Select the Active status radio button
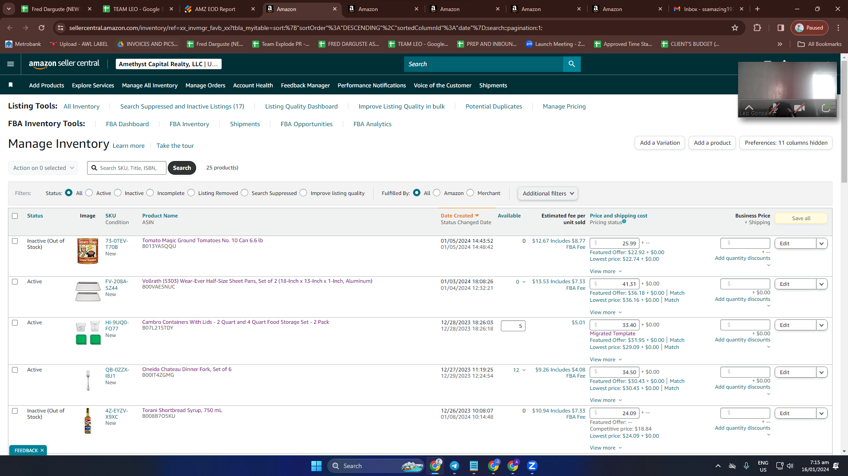Image resolution: width=848 pixels, height=476 pixels. pyautogui.click(x=89, y=193)
